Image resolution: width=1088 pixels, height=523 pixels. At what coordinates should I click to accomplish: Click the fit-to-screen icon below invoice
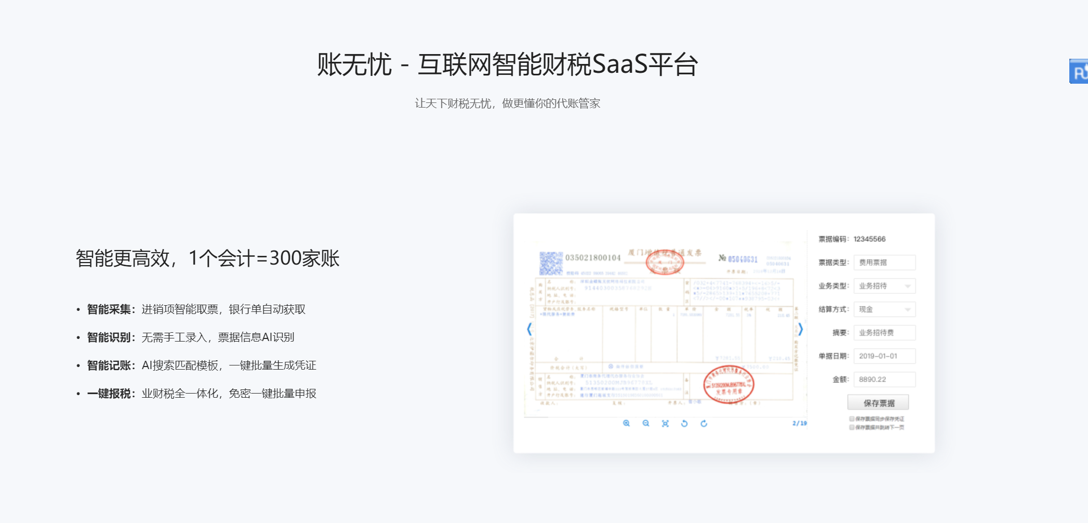pyautogui.click(x=665, y=423)
